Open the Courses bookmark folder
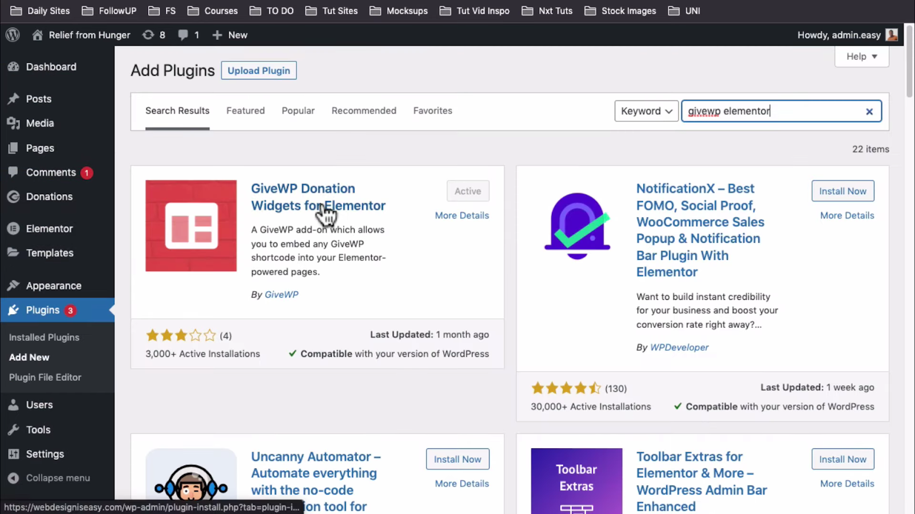 (x=213, y=11)
